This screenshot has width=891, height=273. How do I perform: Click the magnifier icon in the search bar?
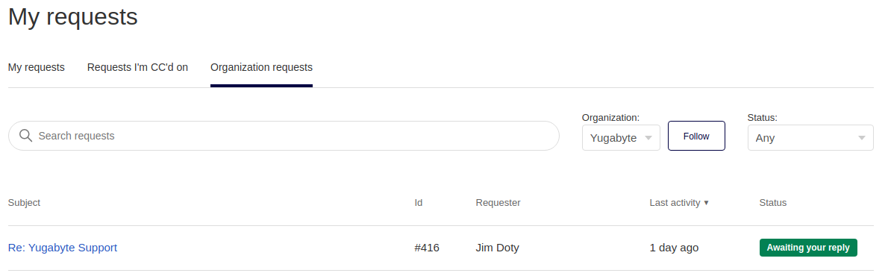click(25, 136)
